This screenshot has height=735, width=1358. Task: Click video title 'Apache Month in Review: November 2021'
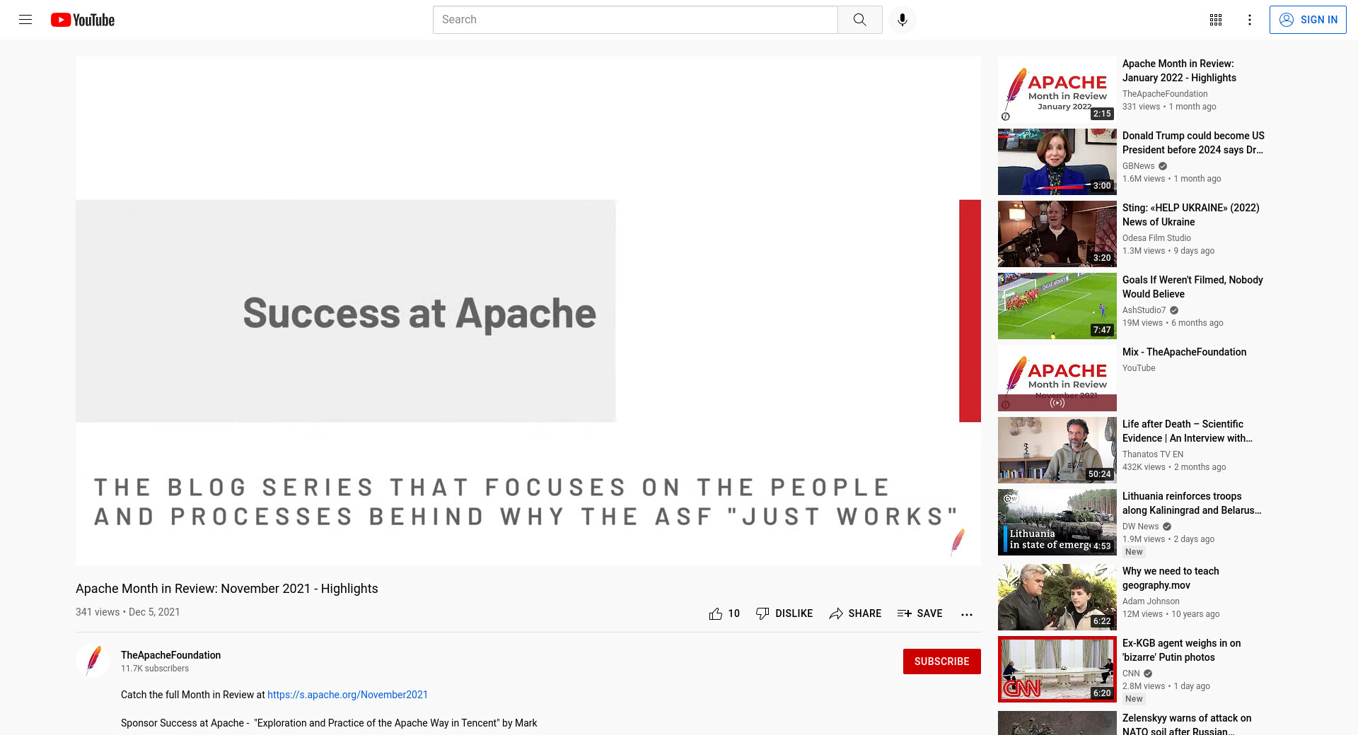227,589
